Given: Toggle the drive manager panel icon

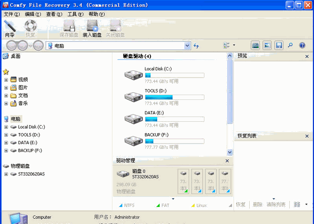Looking at the screenshot, I should (x=255, y=45).
